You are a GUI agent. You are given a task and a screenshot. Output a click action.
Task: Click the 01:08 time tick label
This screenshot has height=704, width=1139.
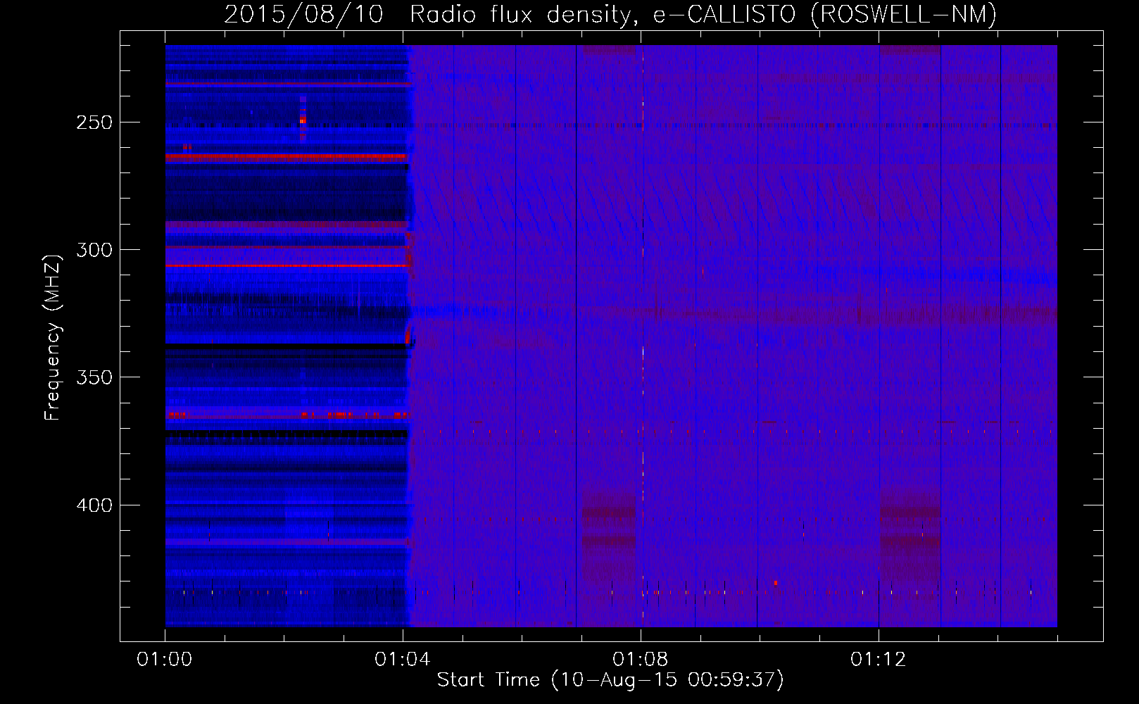pos(640,660)
